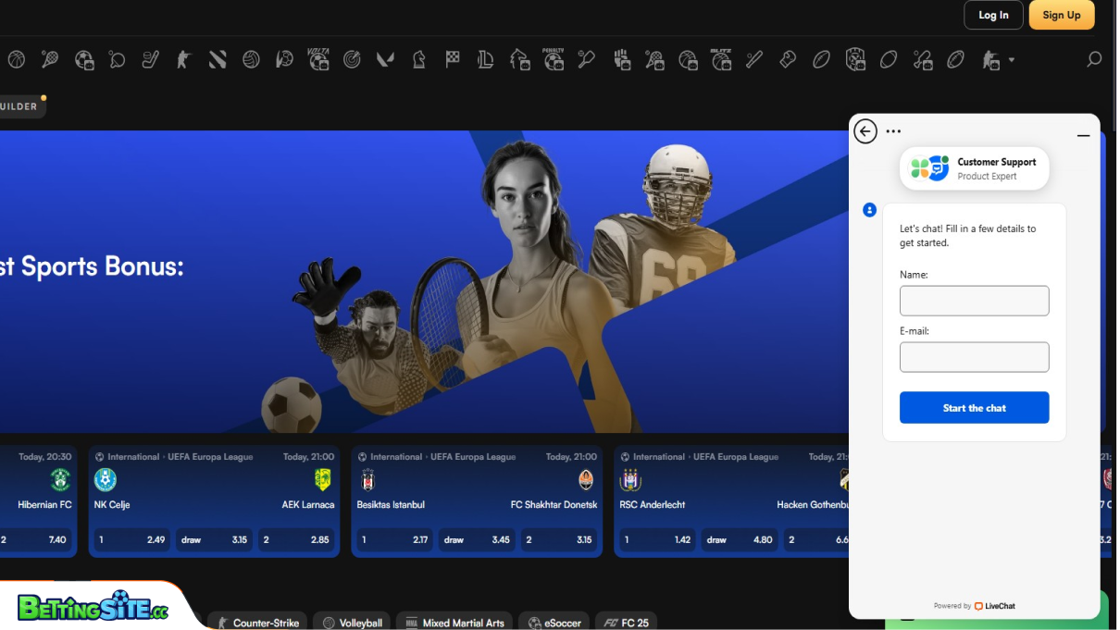Screen dimensions: 1120x630
Task: Select the volleyball sport icon
Action: [250, 59]
